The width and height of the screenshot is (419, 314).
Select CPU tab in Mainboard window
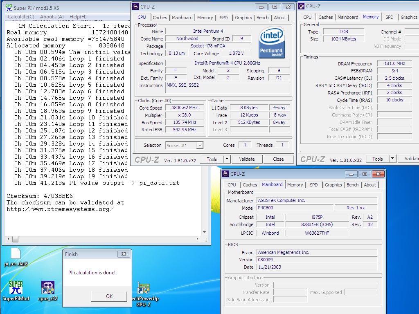click(232, 185)
